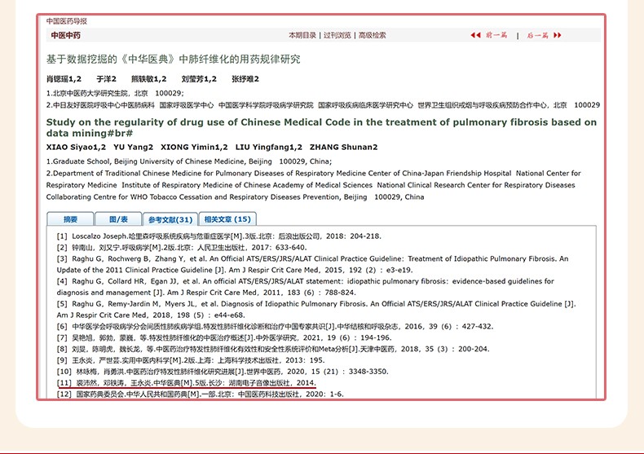
Task: Select the 参考文献(31) references tab
Action: 170,219
